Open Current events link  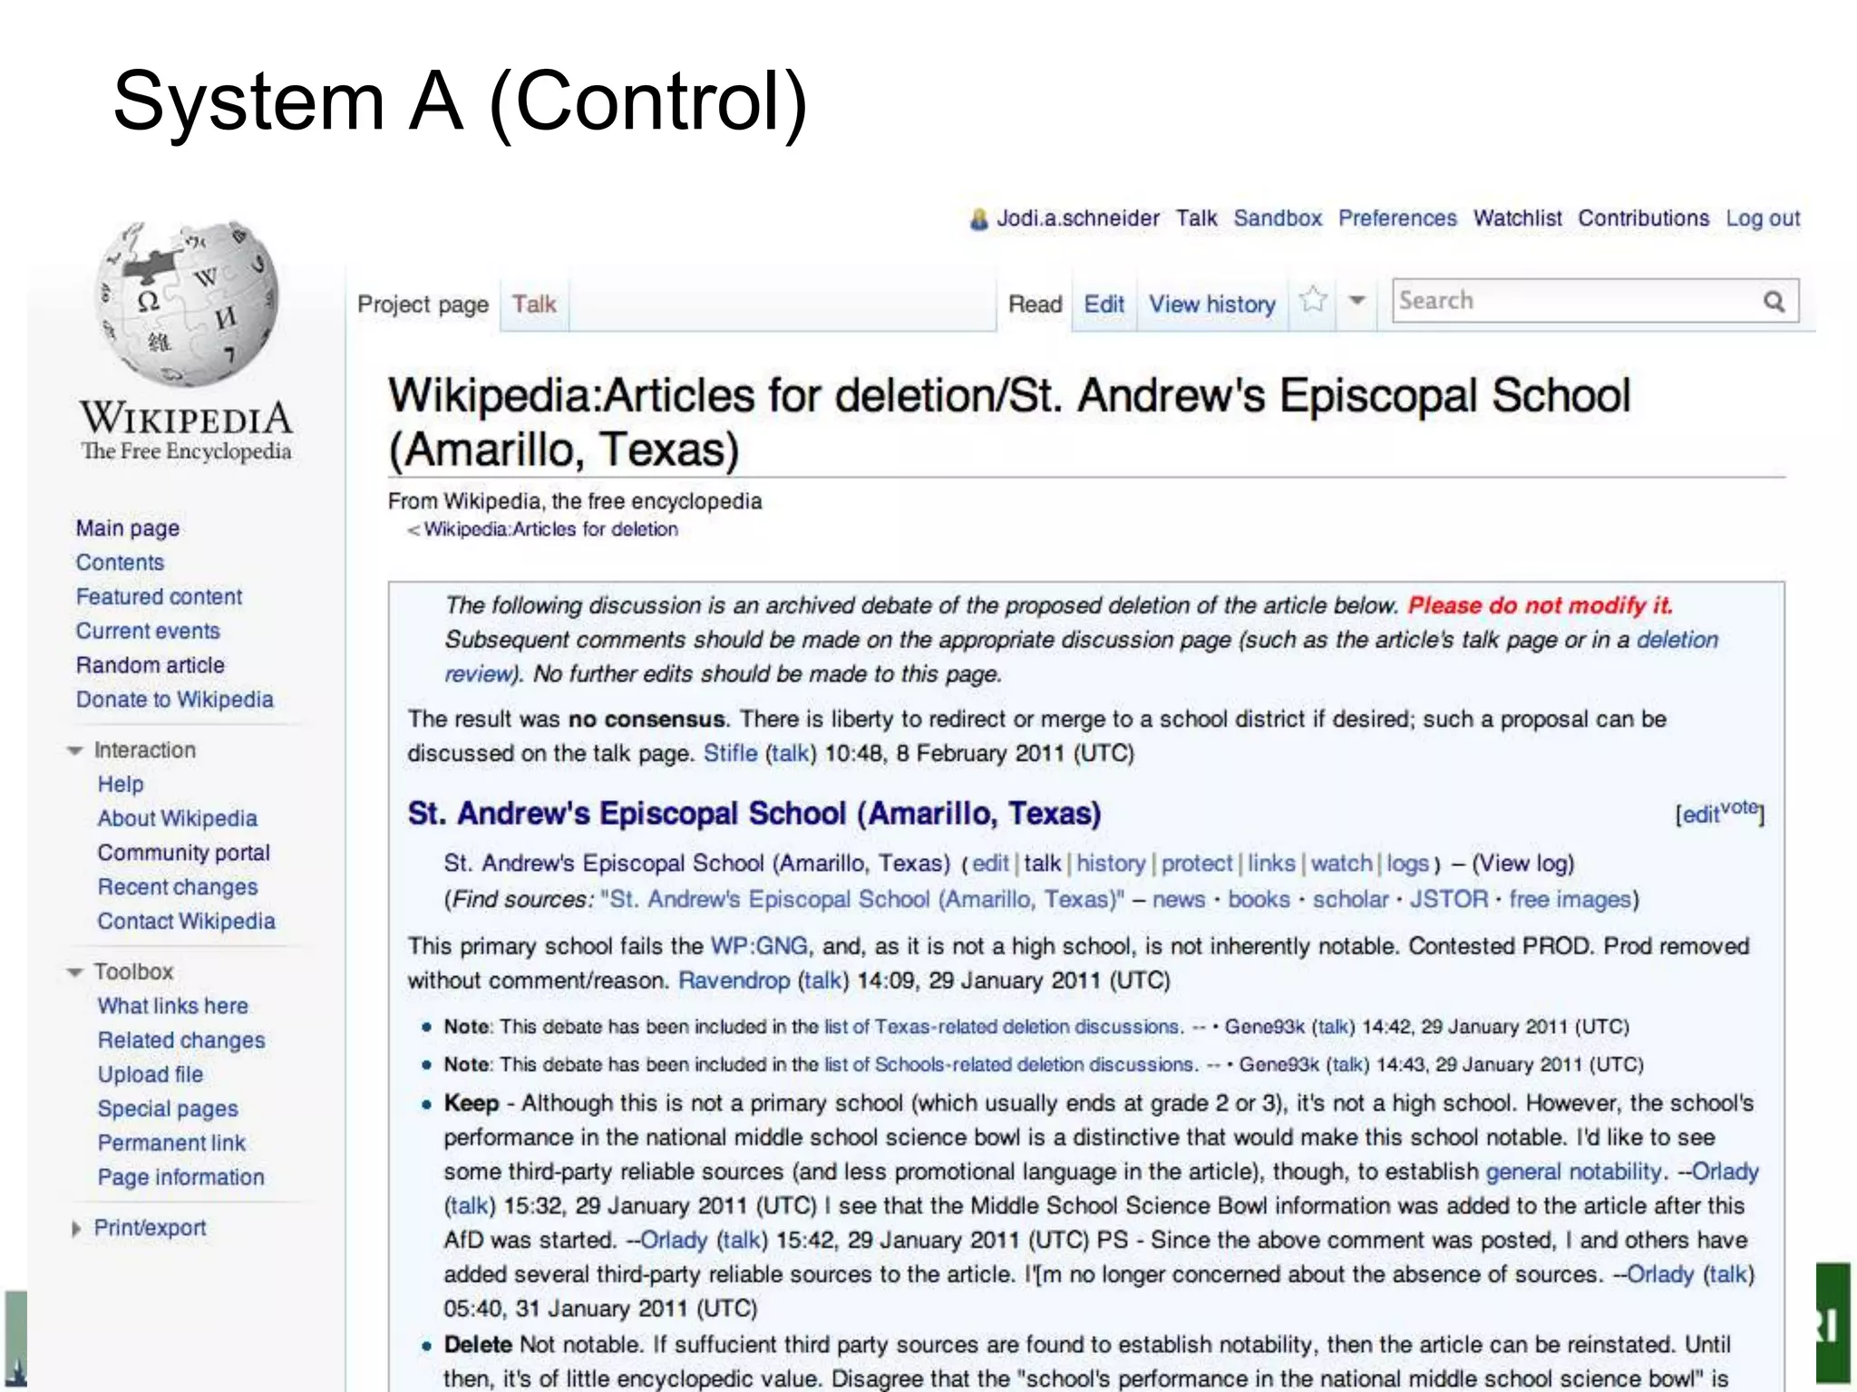tap(148, 631)
